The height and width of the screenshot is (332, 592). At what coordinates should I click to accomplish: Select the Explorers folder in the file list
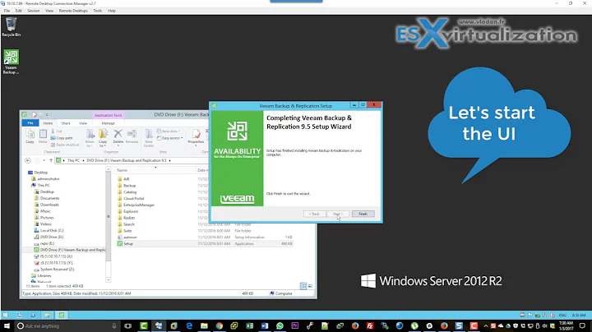(131, 211)
